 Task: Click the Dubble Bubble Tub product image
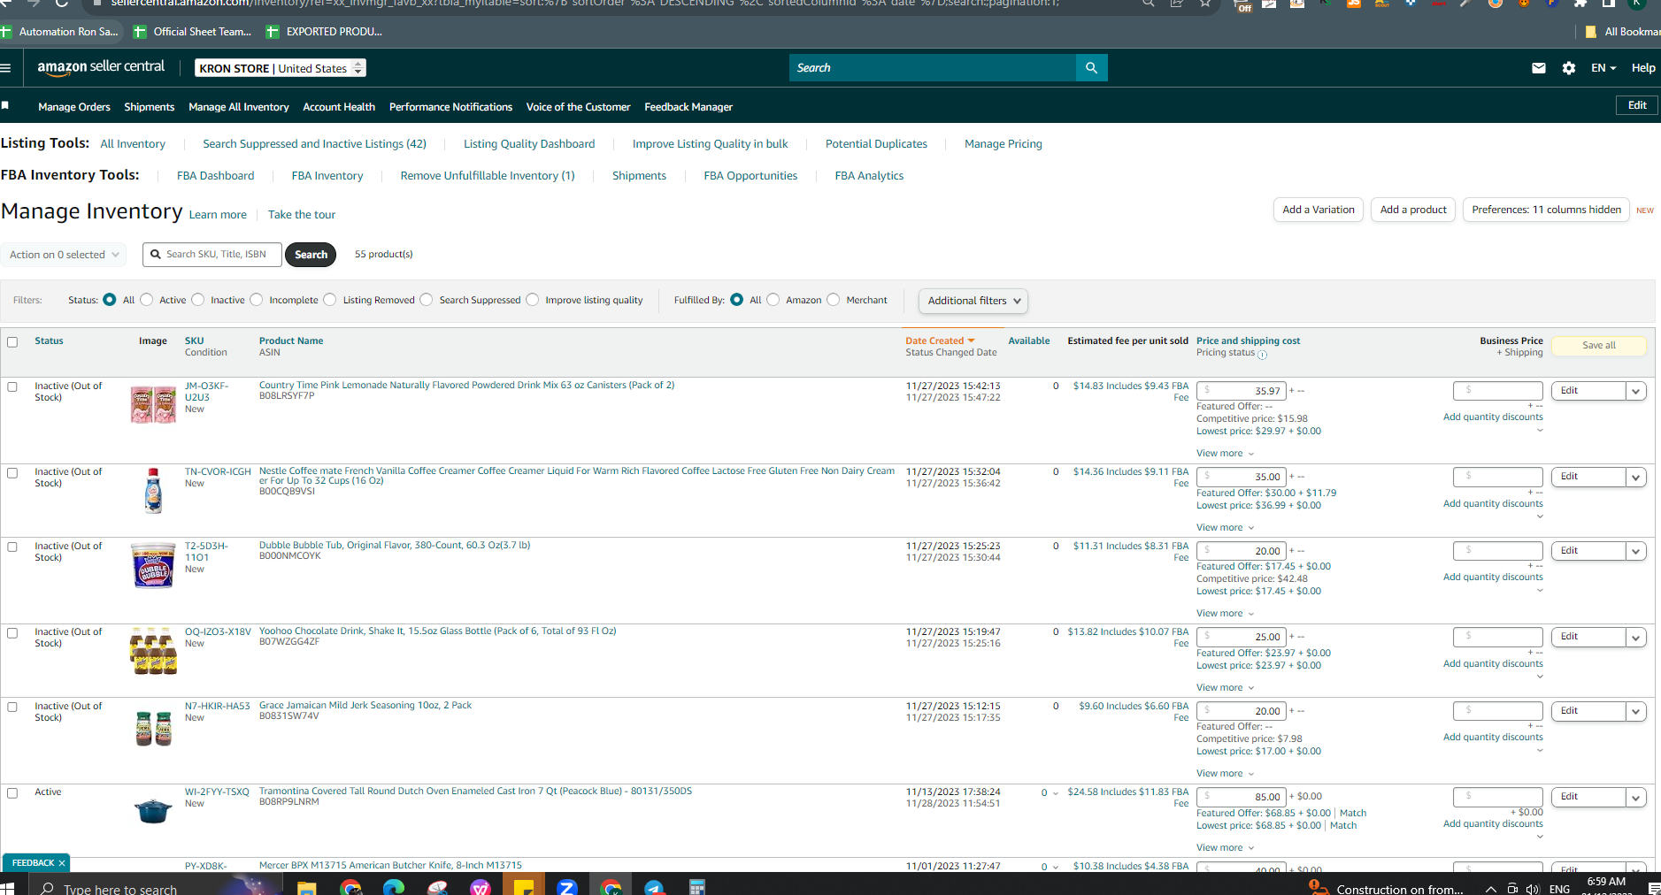153,566
